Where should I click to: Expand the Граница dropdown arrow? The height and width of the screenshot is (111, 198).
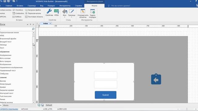[x=71, y=17]
